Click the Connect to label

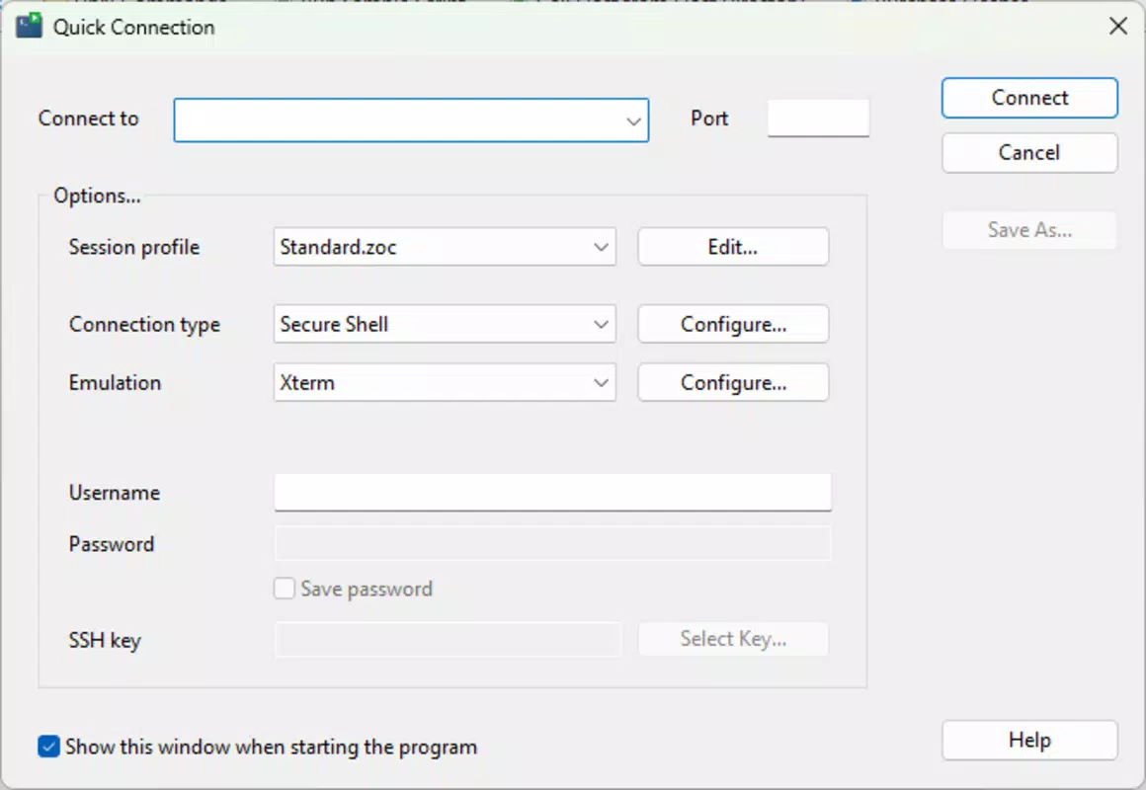(89, 118)
